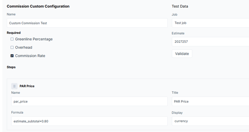
Task: Click the par_price step name field
Action: pos(89,101)
